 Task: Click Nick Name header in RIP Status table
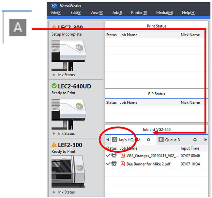click(190, 102)
